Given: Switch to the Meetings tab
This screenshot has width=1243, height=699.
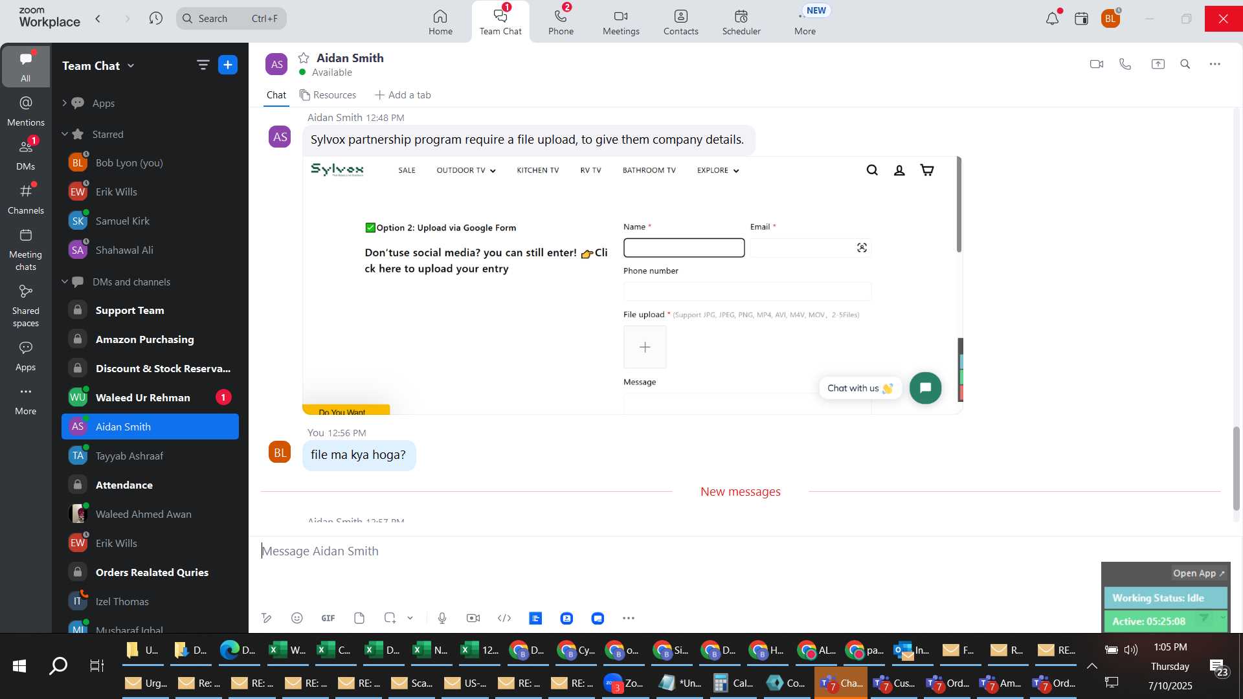Looking at the screenshot, I should 621,22.
